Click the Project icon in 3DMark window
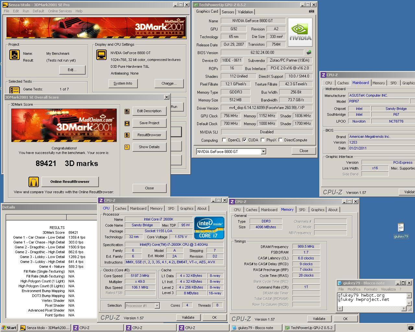The image size is (415, 332). coord(15,55)
